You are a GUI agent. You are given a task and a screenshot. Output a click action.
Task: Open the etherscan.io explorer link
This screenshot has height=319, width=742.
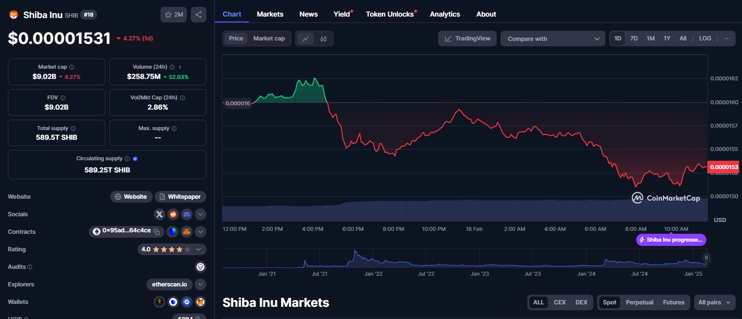click(170, 284)
